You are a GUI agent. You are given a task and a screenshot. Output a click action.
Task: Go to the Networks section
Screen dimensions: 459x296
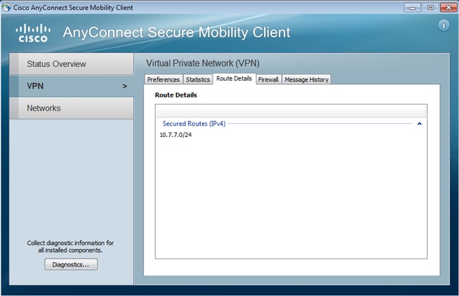(x=71, y=108)
